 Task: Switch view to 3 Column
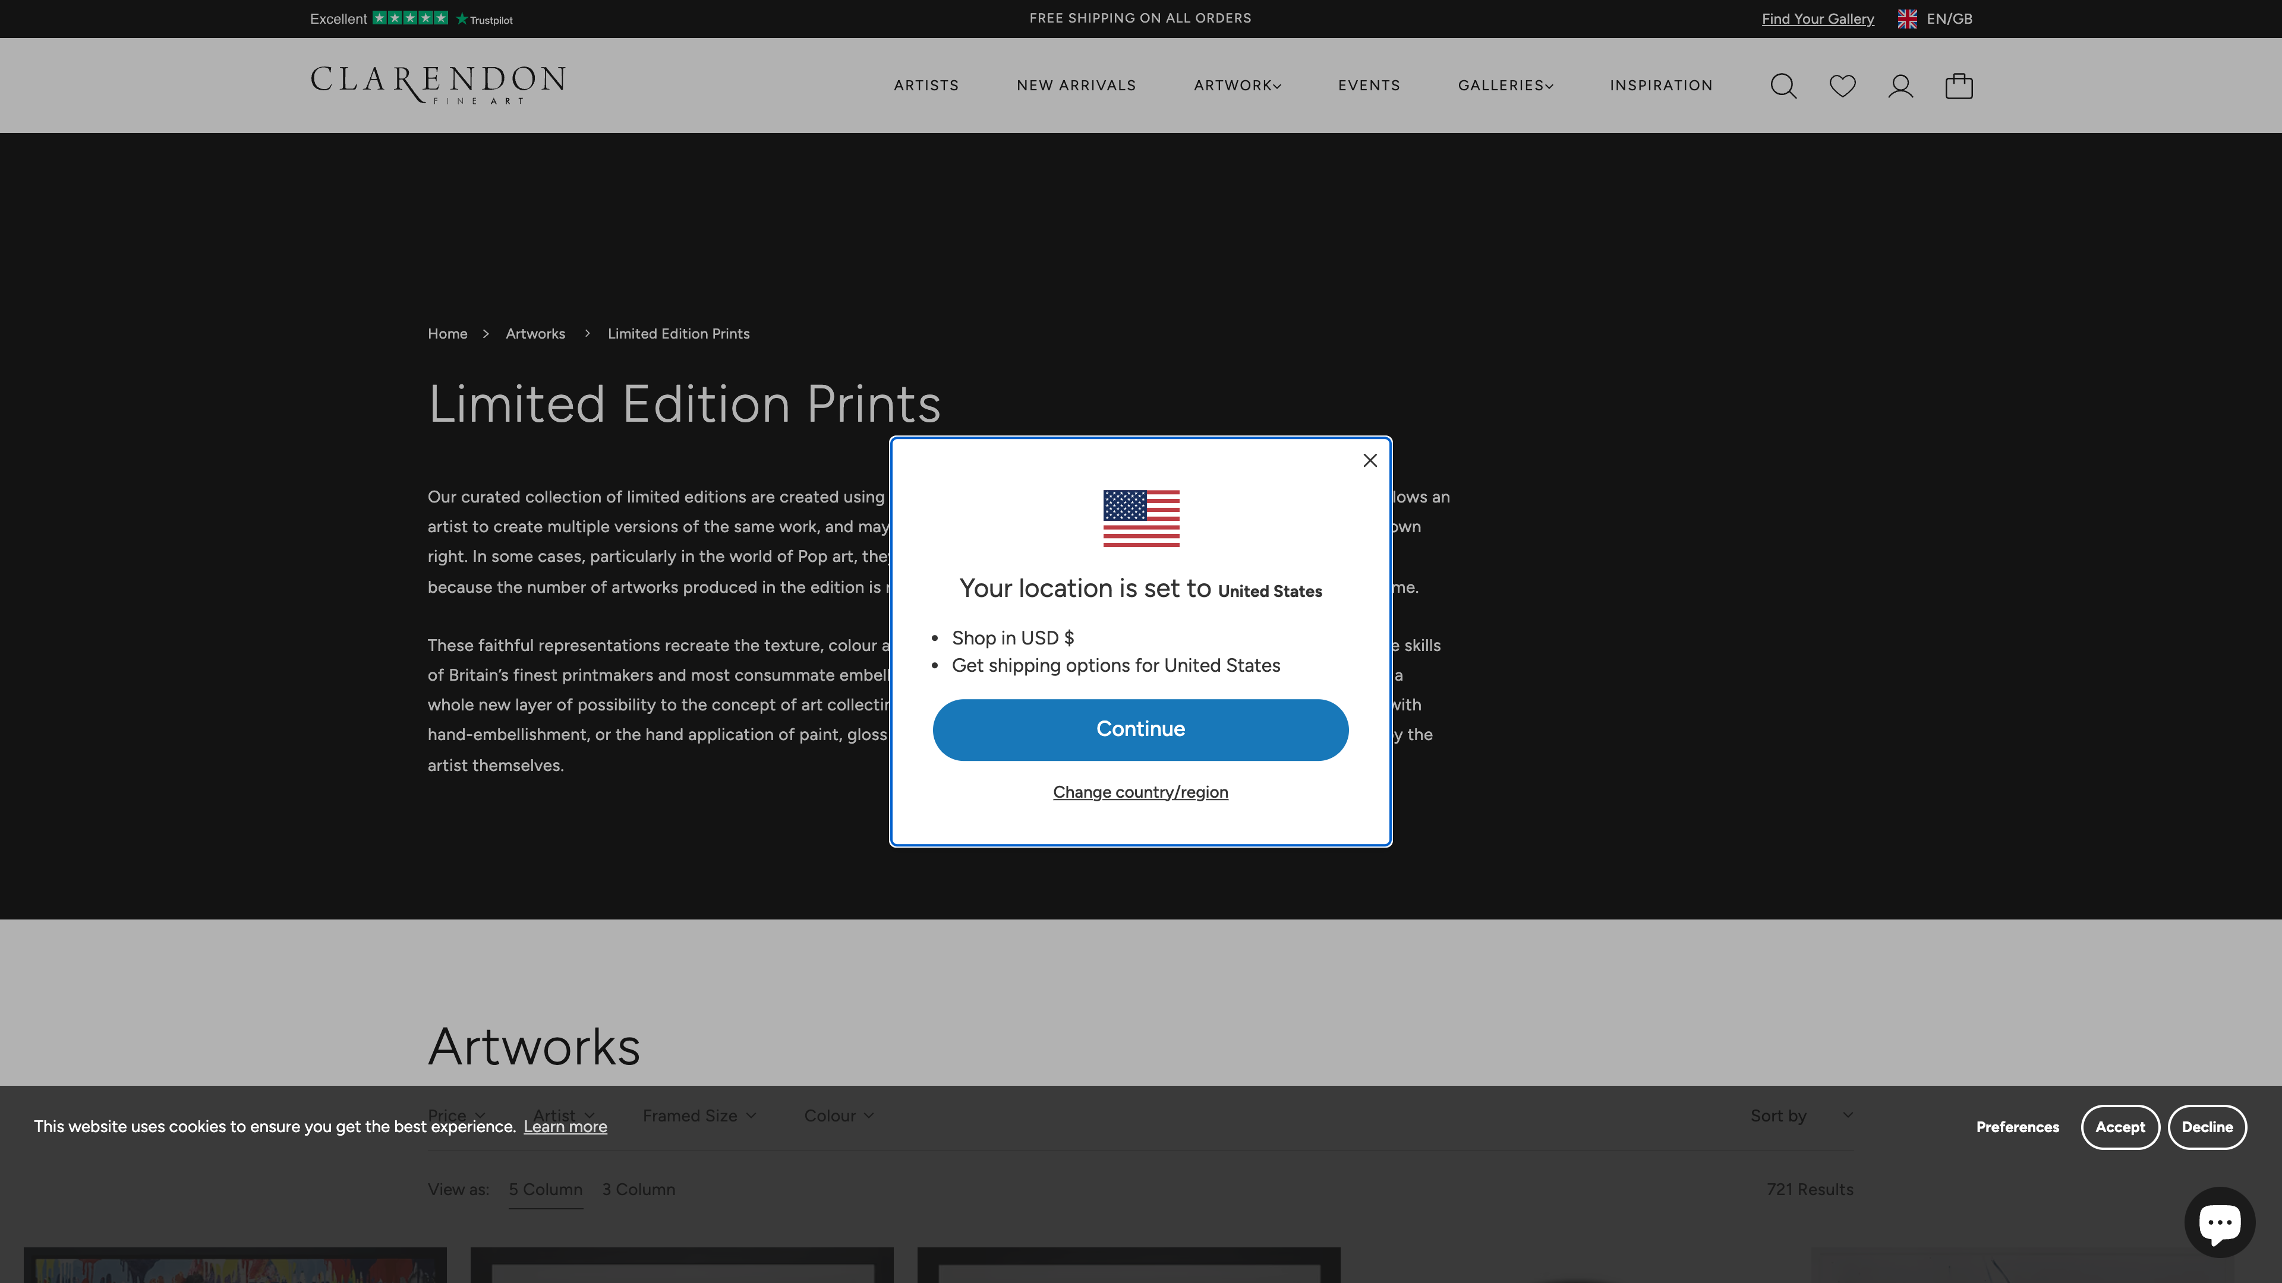click(x=638, y=1189)
